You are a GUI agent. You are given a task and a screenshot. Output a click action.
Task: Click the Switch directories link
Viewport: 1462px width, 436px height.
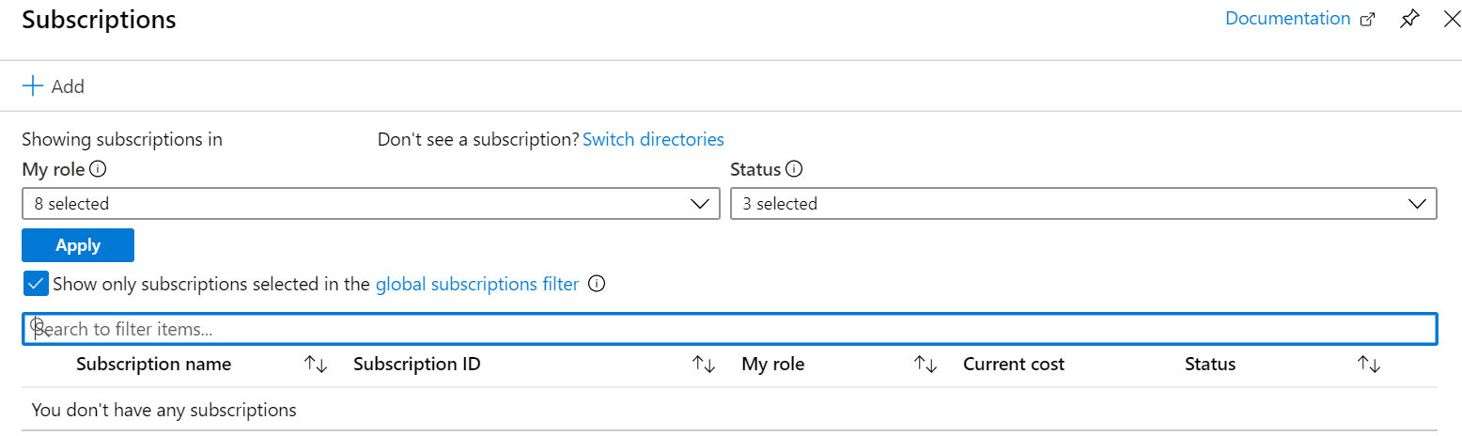click(653, 140)
